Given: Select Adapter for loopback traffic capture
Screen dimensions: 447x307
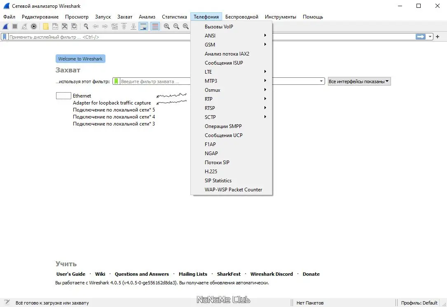Looking at the screenshot, I should (x=112, y=103).
